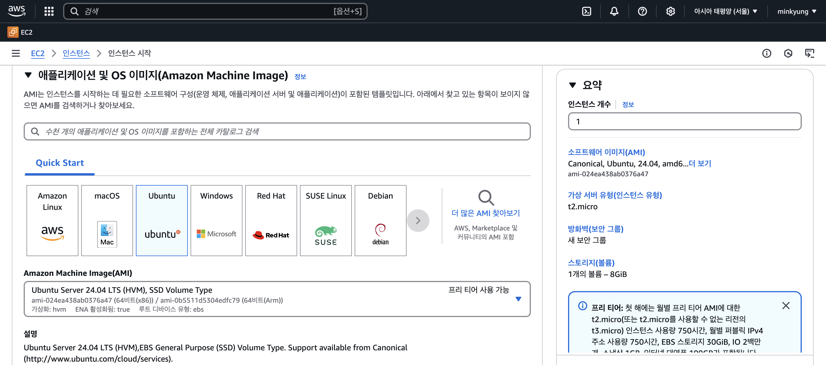This screenshot has height=365, width=826.
Task: Click the AWS logo home icon
Action: (17, 11)
